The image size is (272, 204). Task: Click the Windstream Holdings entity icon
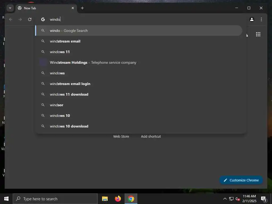[x=43, y=62]
